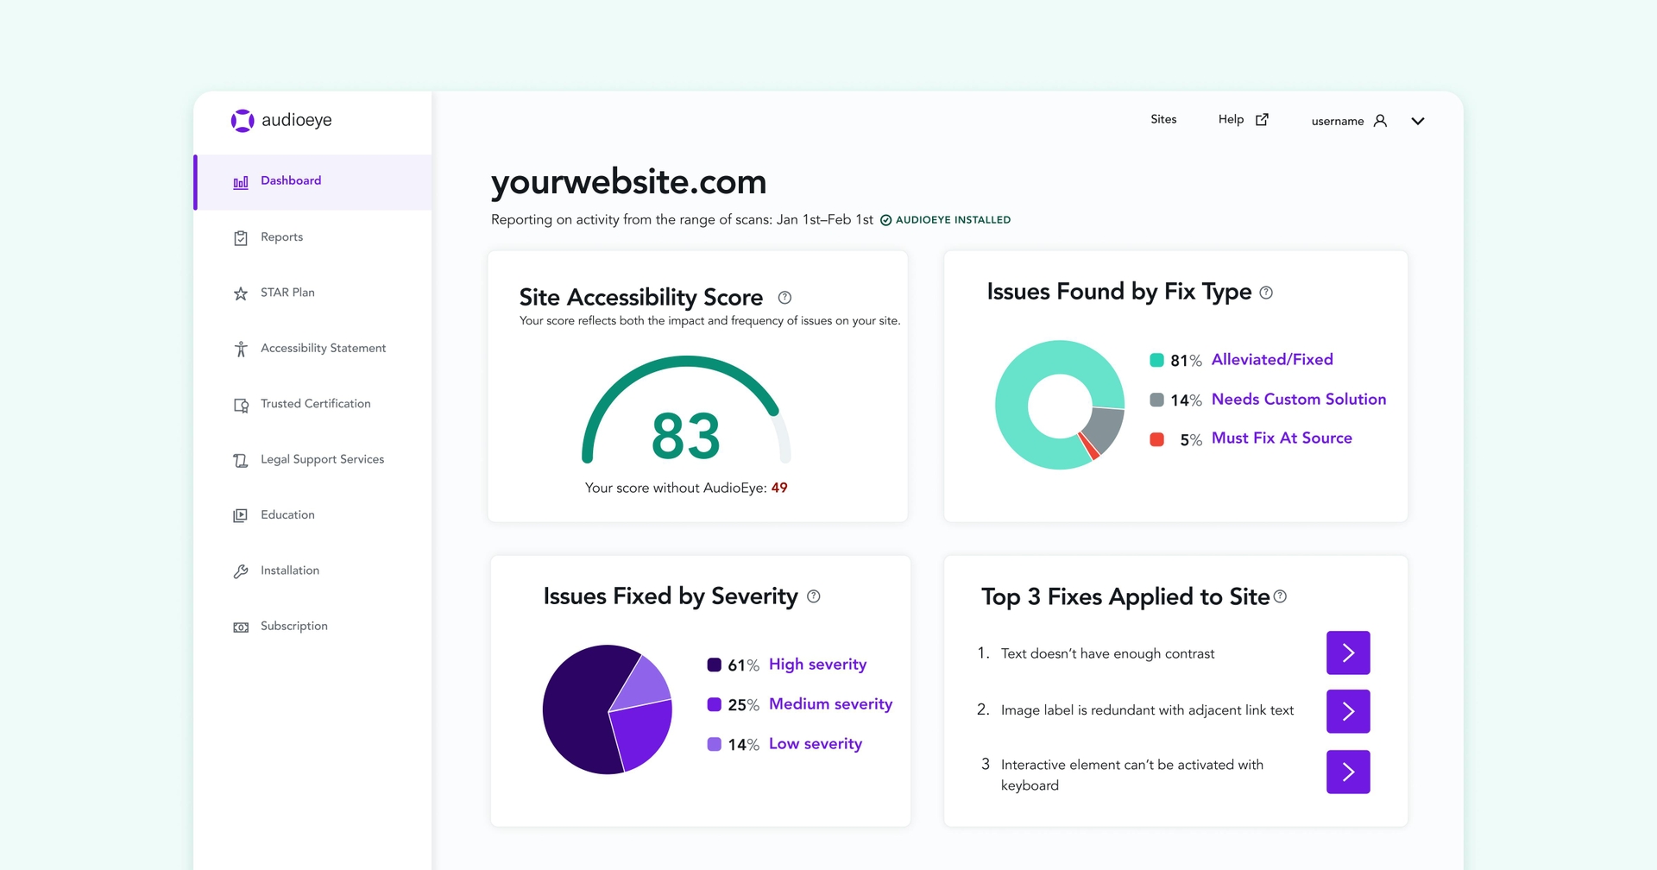
Task: Select the Dashboard bar chart icon
Action: (241, 182)
